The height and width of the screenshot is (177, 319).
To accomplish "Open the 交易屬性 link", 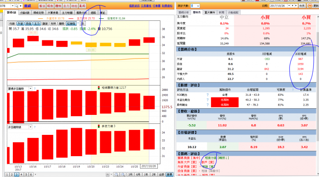I will point(146,6).
